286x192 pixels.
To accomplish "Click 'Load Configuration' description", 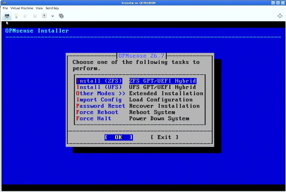I will 161,100.
